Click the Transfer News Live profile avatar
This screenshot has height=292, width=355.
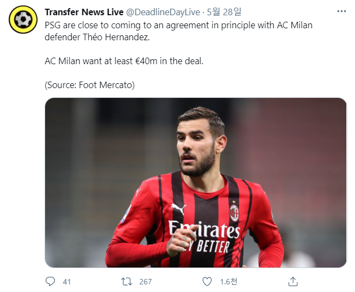(23, 20)
